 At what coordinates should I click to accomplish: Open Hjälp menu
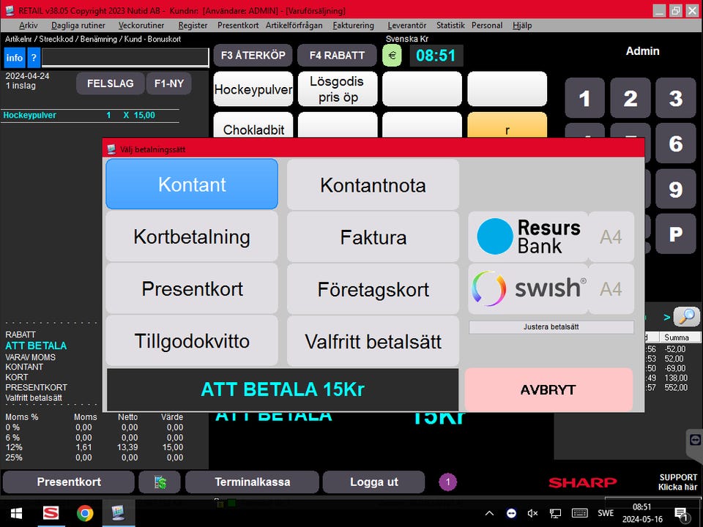coord(522,26)
